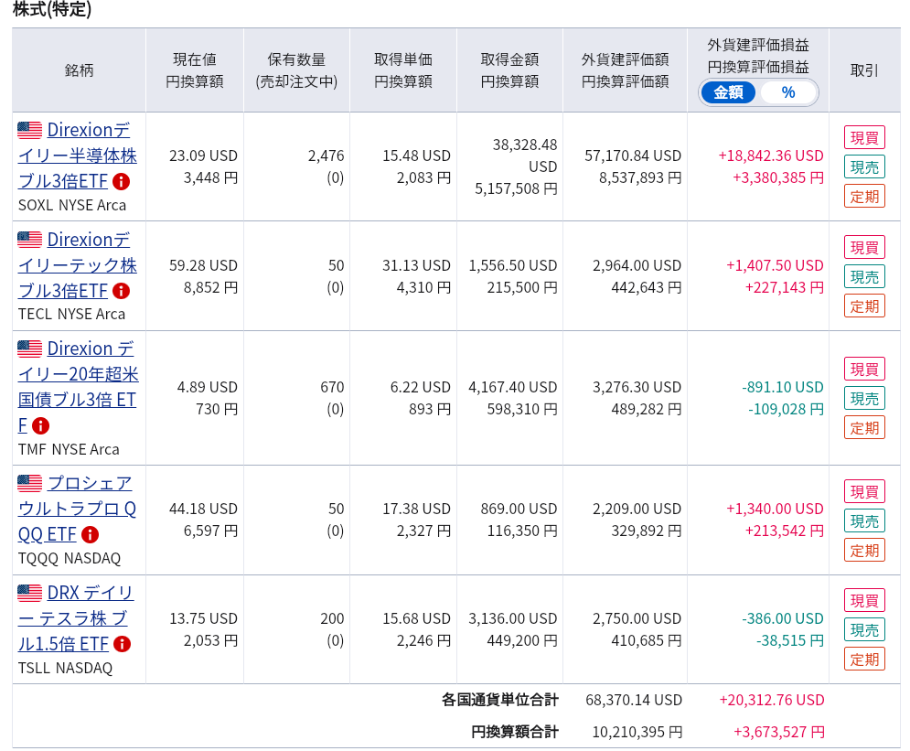Click TMF acquisition amount 4,167.40 USD
Image resolution: width=910 pixels, height=751 pixels.
pyautogui.click(x=513, y=387)
